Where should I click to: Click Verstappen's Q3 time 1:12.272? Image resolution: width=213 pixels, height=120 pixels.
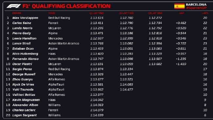coord(155,18)
